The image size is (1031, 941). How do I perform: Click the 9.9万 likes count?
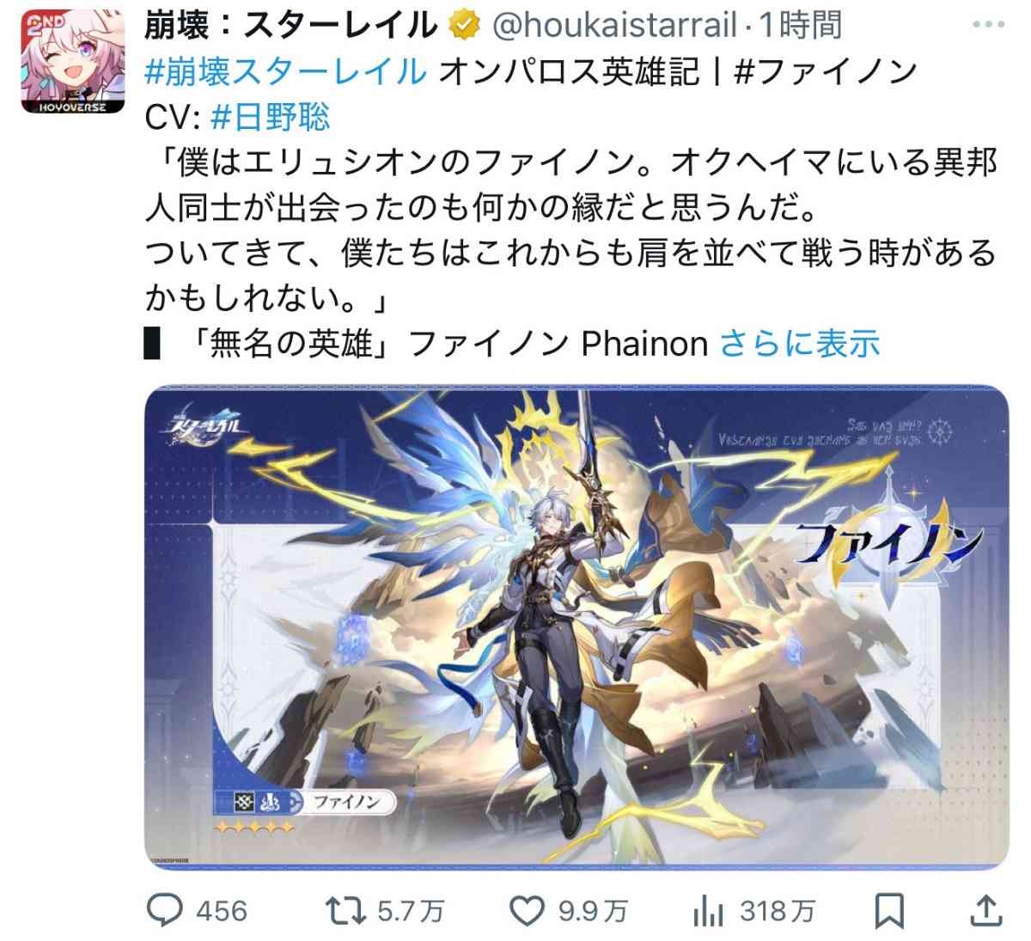point(593,911)
